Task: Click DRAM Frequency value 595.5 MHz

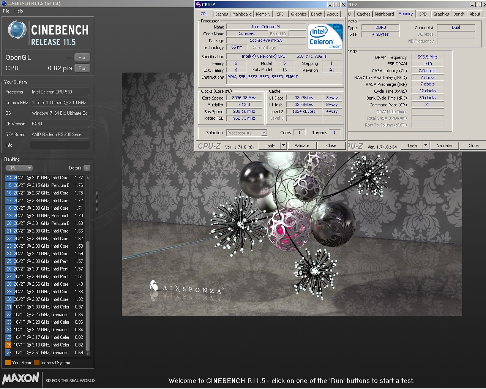Action: (x=428, y=57)
